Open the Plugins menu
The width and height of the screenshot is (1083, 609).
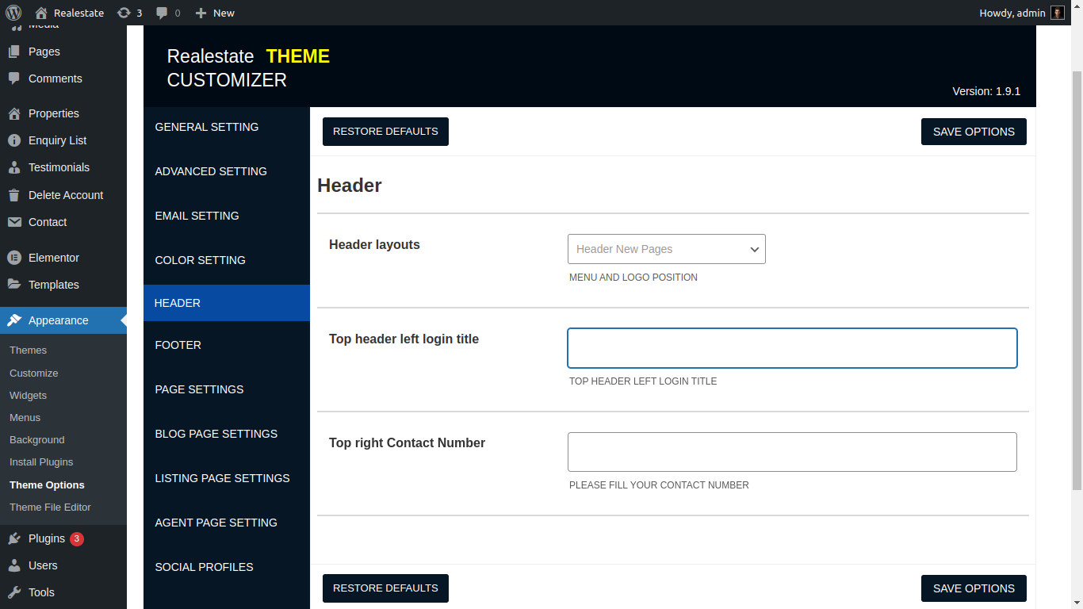(x=46, y=538)
